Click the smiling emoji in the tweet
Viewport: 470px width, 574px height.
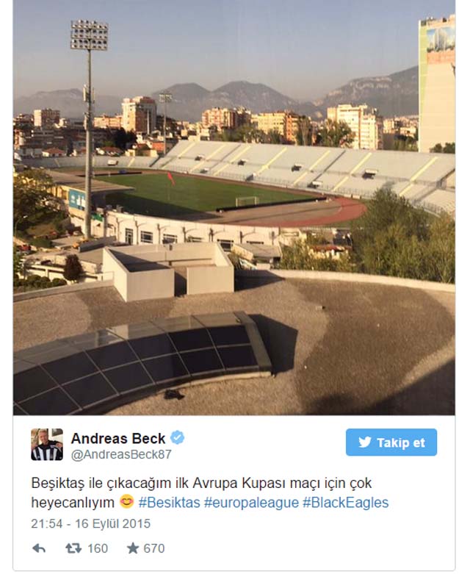click(126, 501)
